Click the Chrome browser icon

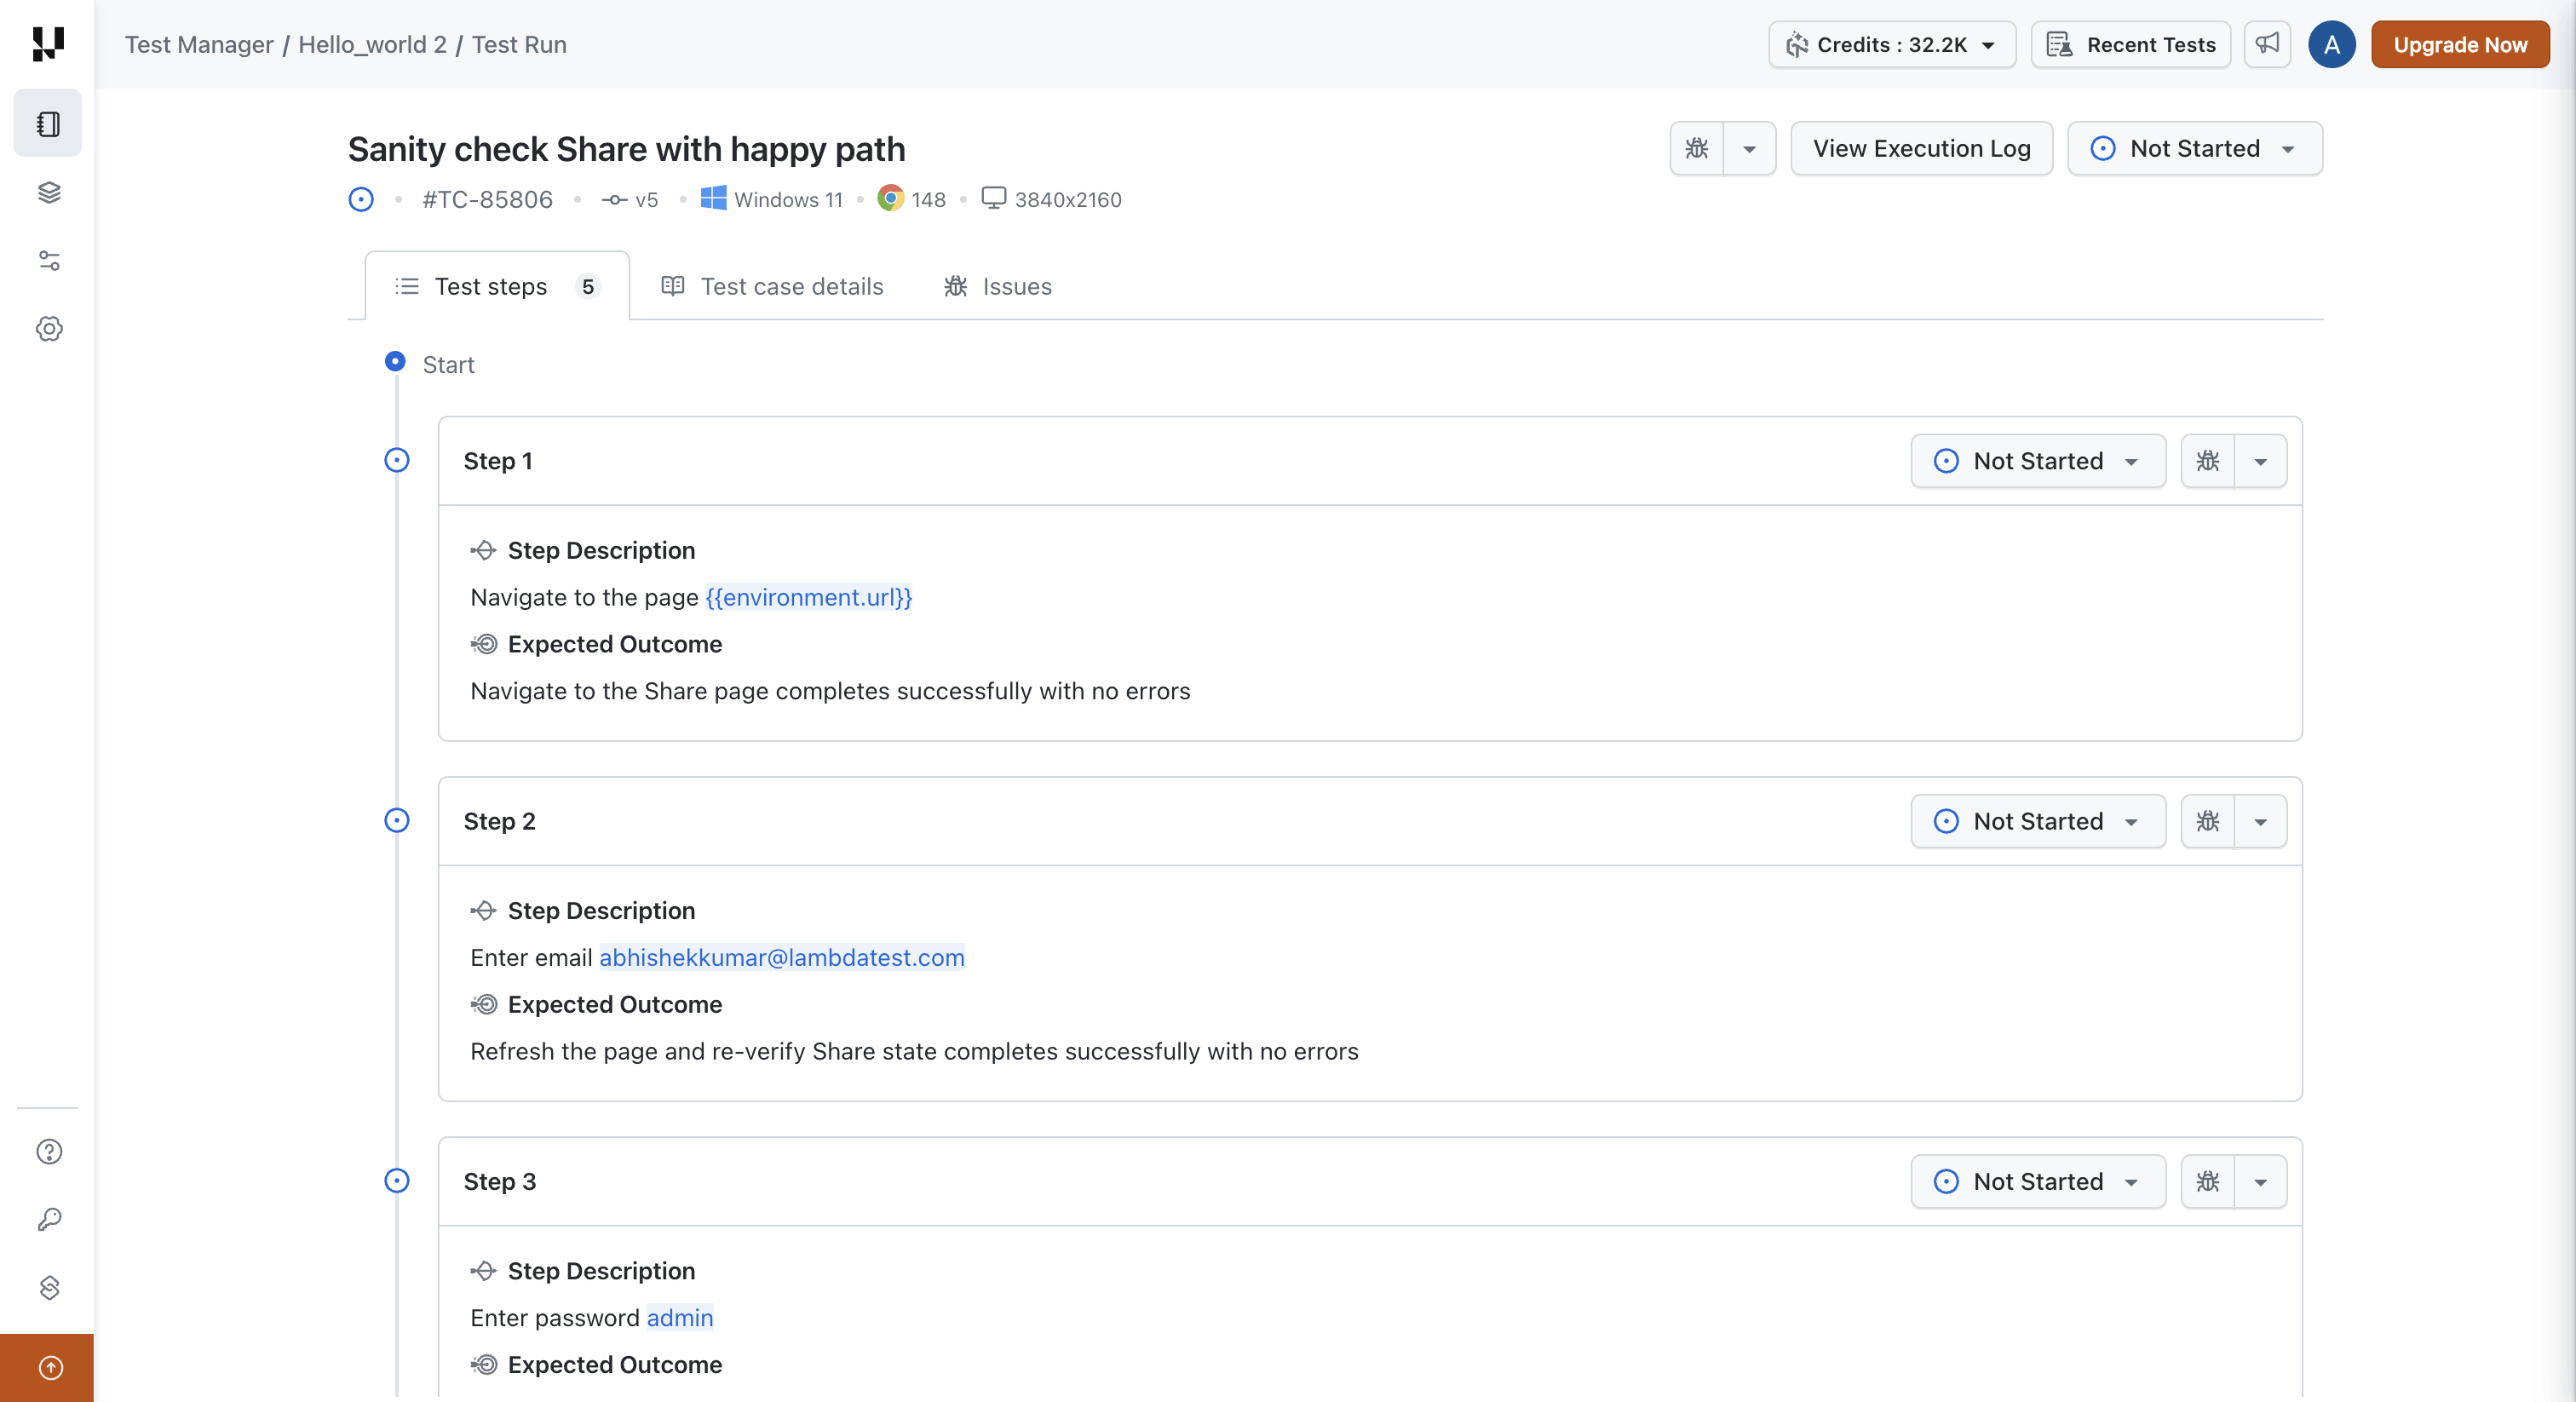coord(890,198)
